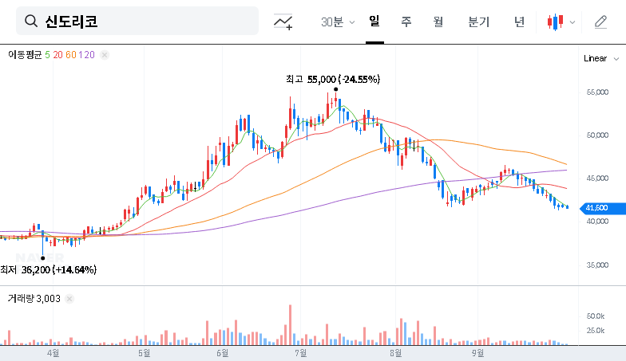Click the 7월 date axis label
Screen dimensions: 626x361
tap(300, 353)
